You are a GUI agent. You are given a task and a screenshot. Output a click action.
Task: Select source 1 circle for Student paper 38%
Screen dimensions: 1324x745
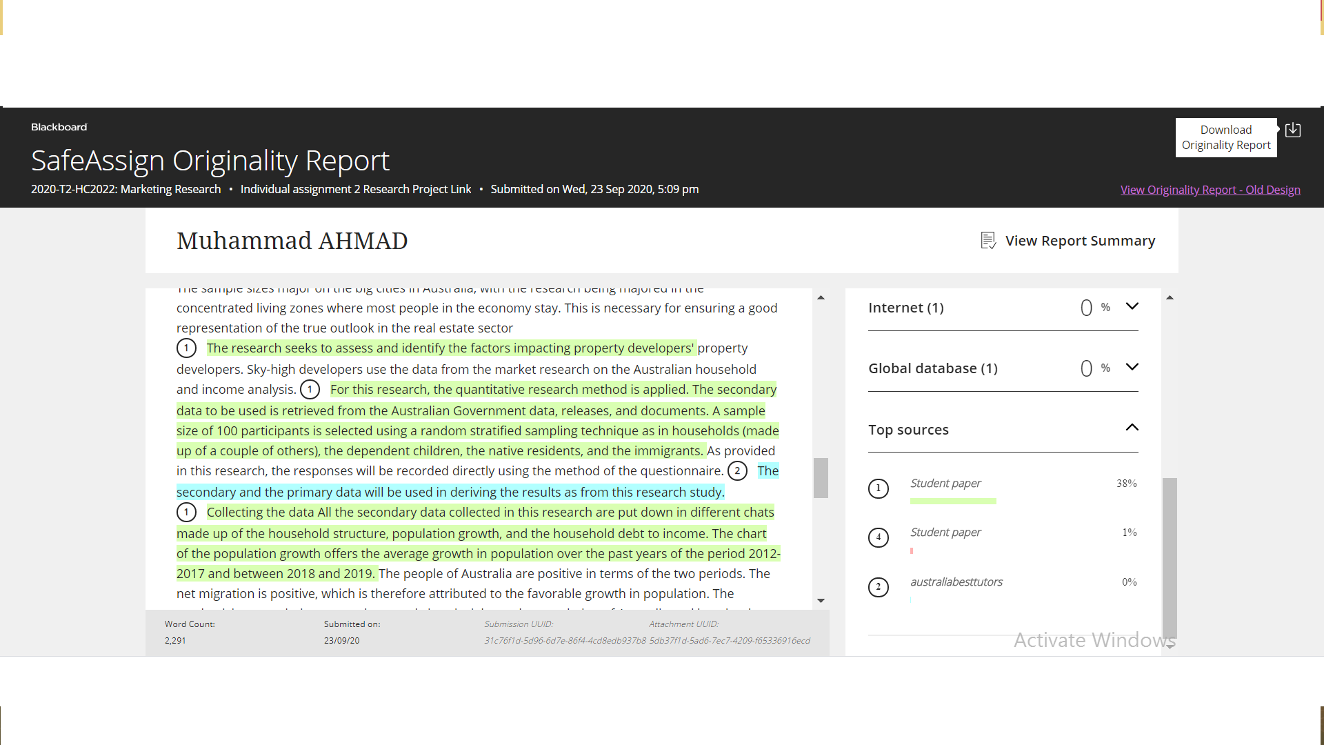click(878, 488)
